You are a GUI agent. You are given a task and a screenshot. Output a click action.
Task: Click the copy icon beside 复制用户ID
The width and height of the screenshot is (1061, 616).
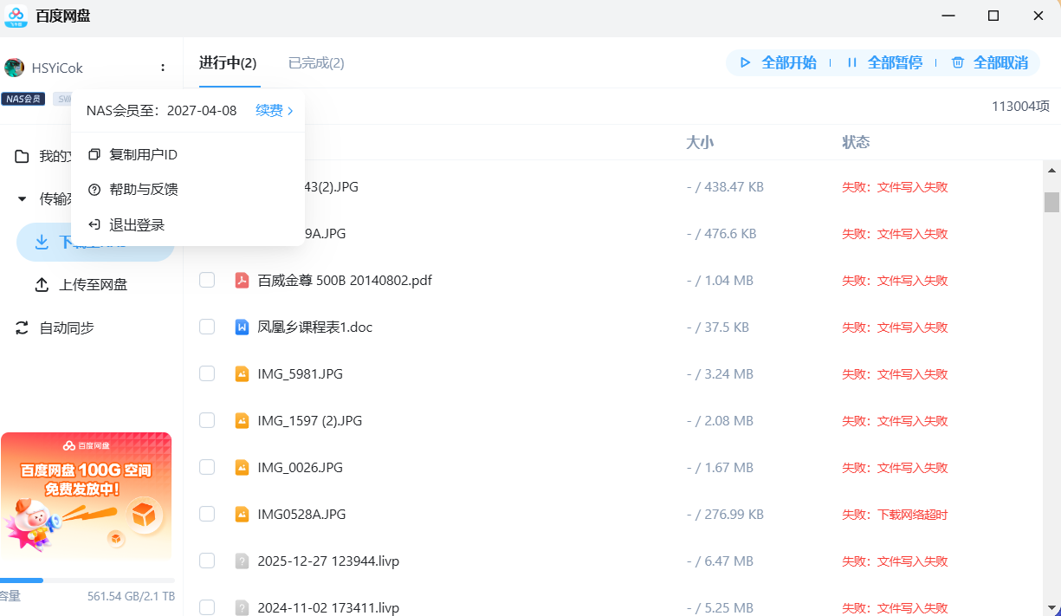coord(94,154)
